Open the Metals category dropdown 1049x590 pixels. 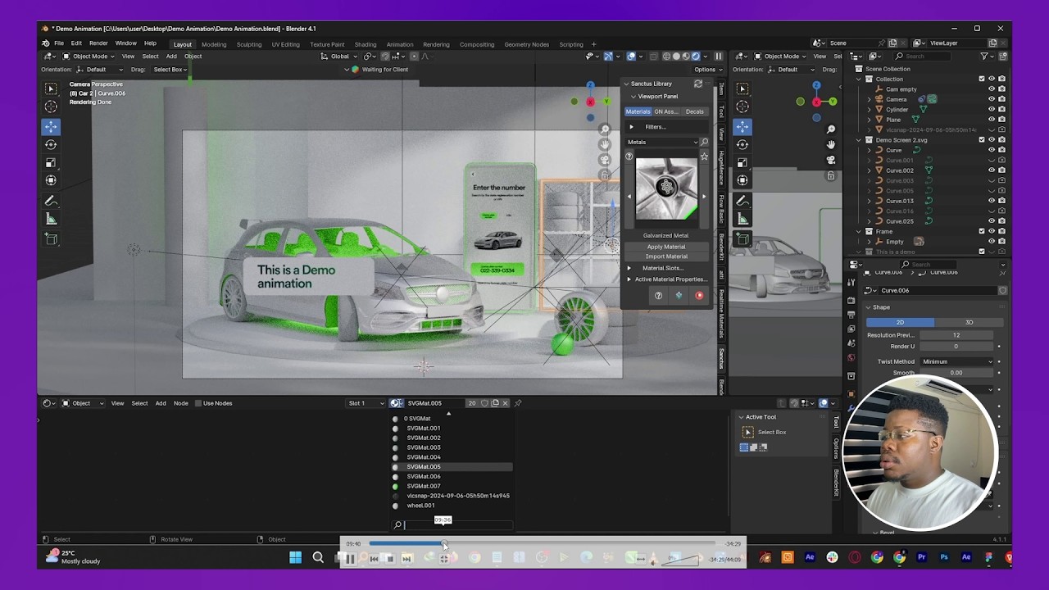pos(662,142)
